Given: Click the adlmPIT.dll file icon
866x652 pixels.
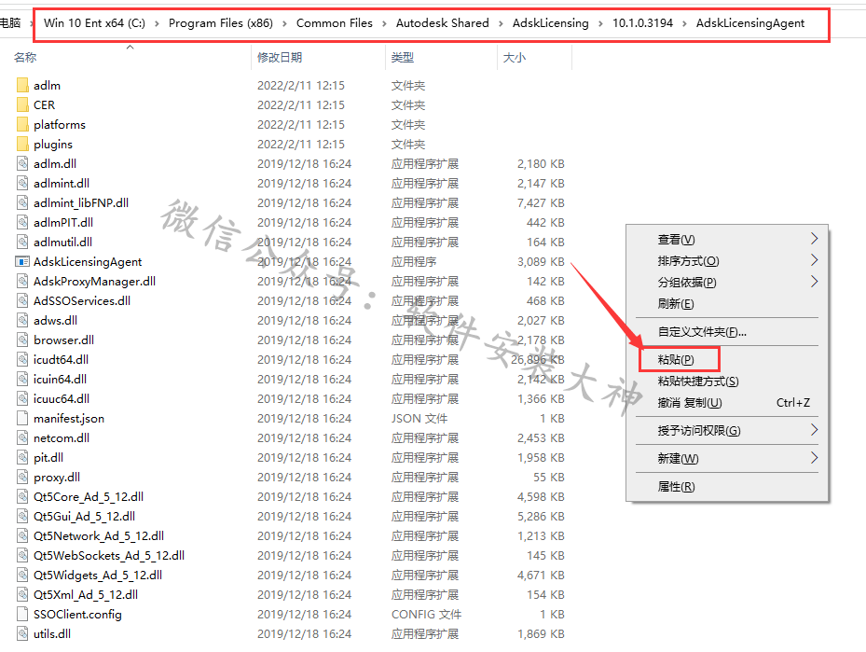Looking at the screenshot, I should 22,223.
